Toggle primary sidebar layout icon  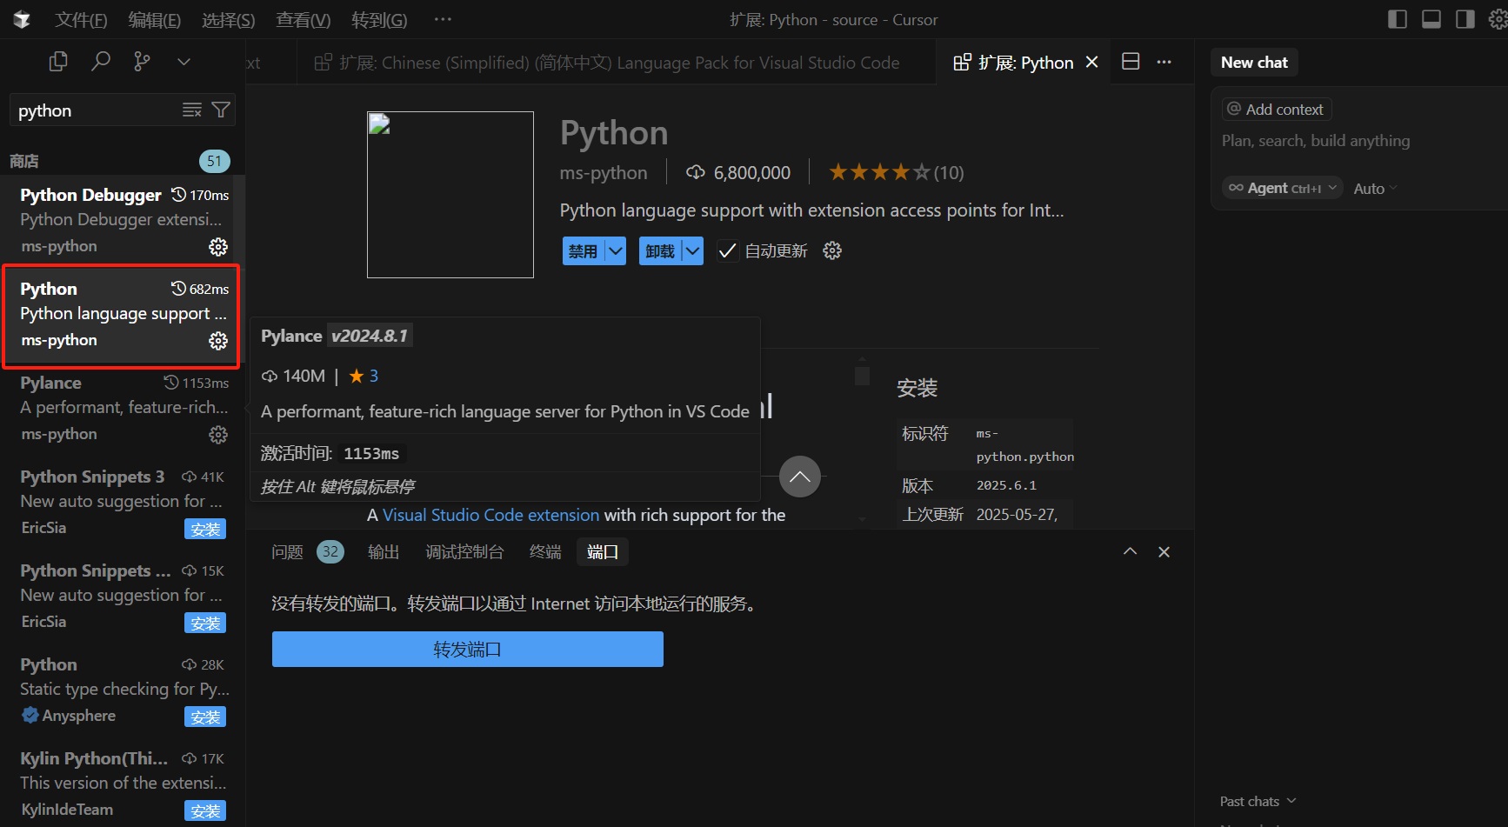(1398, 19)
